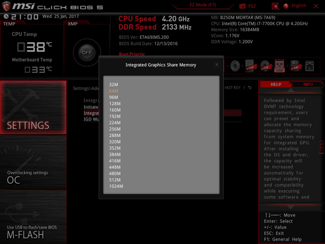Click the red side-panel expand handle at right edge
325x244 pixels.
tap(321, 147)
